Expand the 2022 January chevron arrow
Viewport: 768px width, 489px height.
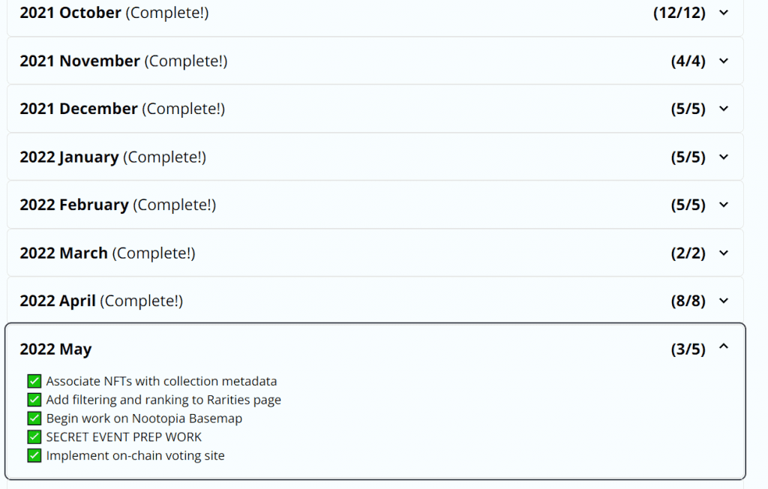724,157
